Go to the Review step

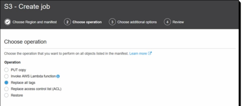tap(178, 22)
